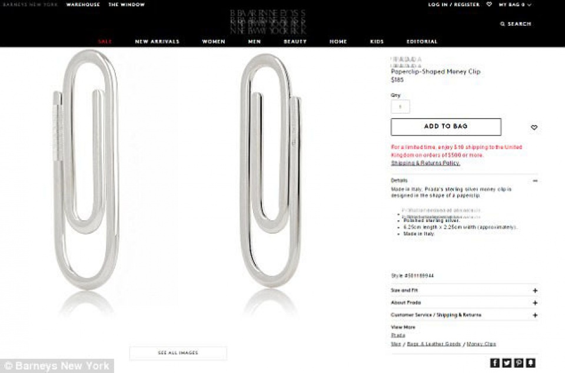Add item to wishlist heart beside Add to Bag
565x373 pixels.
[x=534, y=127]
